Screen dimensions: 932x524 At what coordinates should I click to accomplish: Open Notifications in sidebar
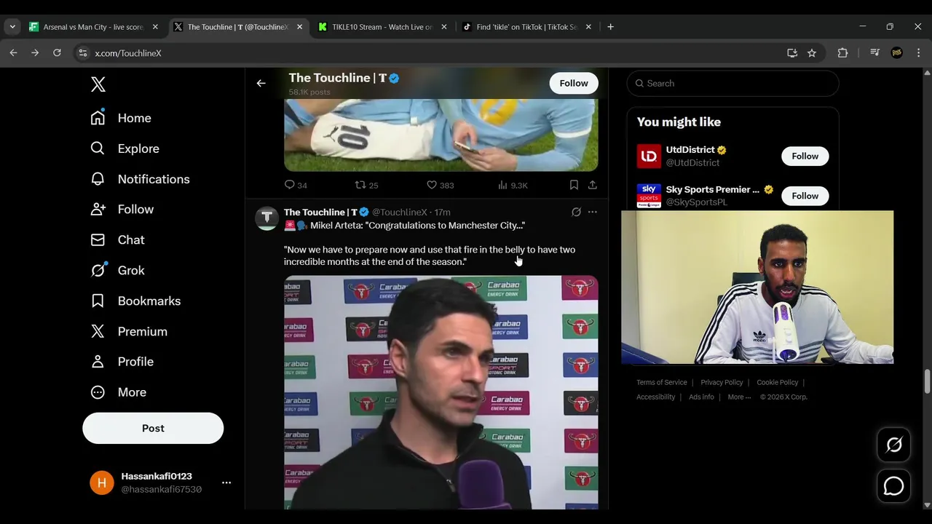click(x=140, y=179)
